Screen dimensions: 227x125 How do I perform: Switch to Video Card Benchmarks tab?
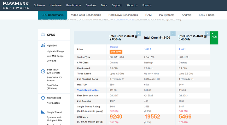[86, 15]
